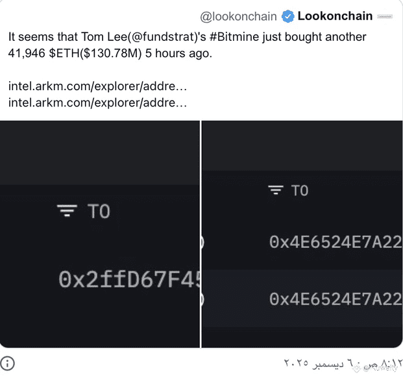Click the blue verified badge

pyautogui.click(x=287, y=16)
